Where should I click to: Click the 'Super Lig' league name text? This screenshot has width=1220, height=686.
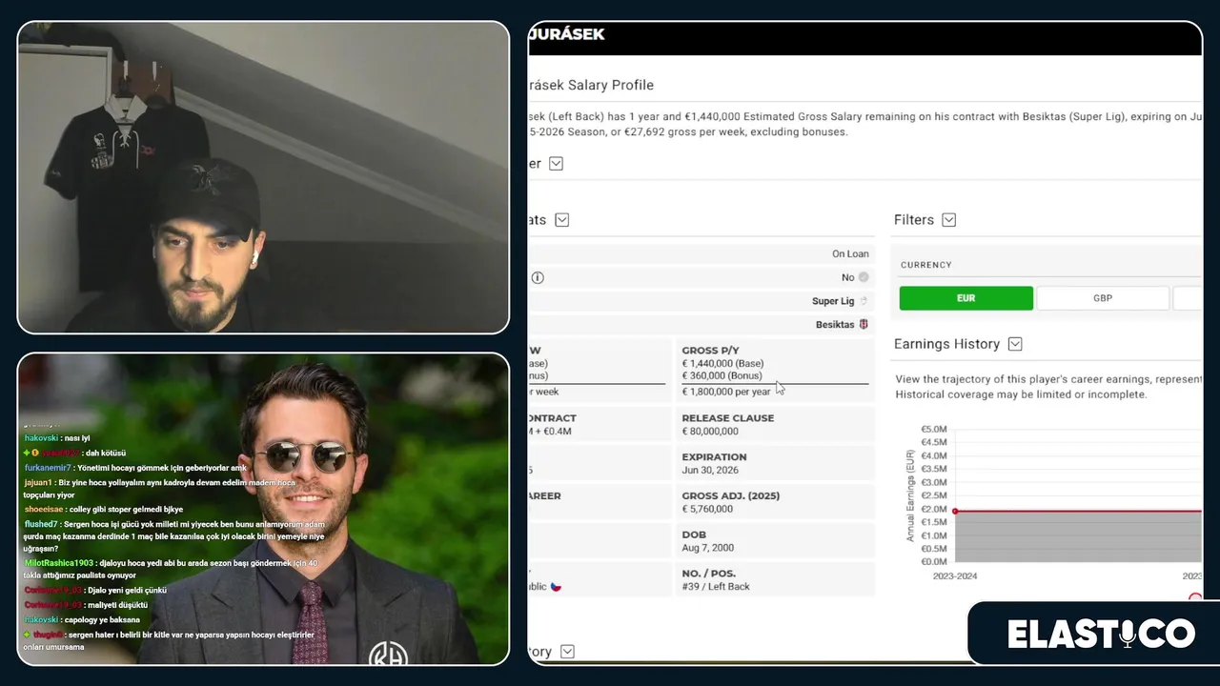[833, 301]
